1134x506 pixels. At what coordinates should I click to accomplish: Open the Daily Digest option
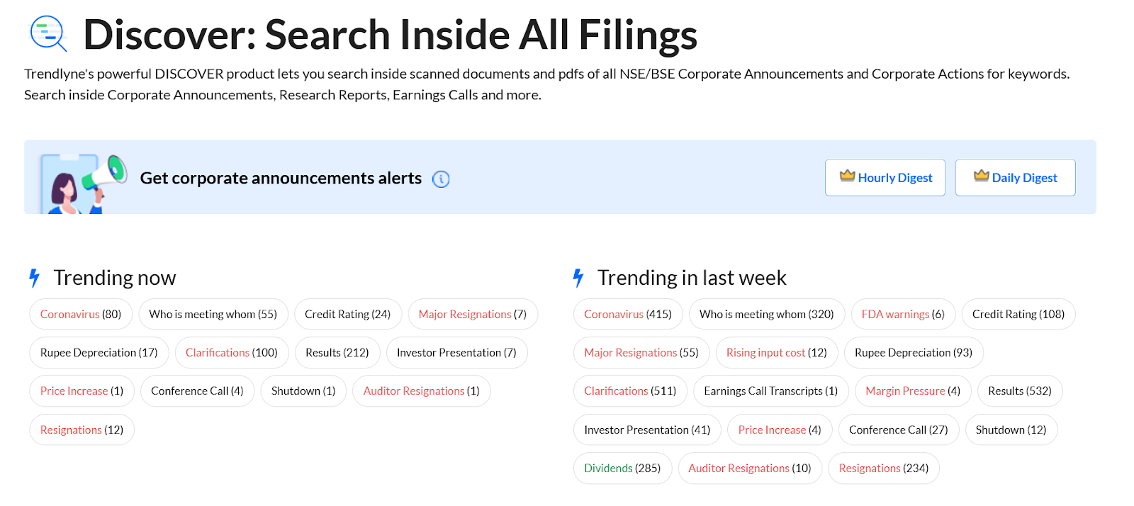(1016, 178)
